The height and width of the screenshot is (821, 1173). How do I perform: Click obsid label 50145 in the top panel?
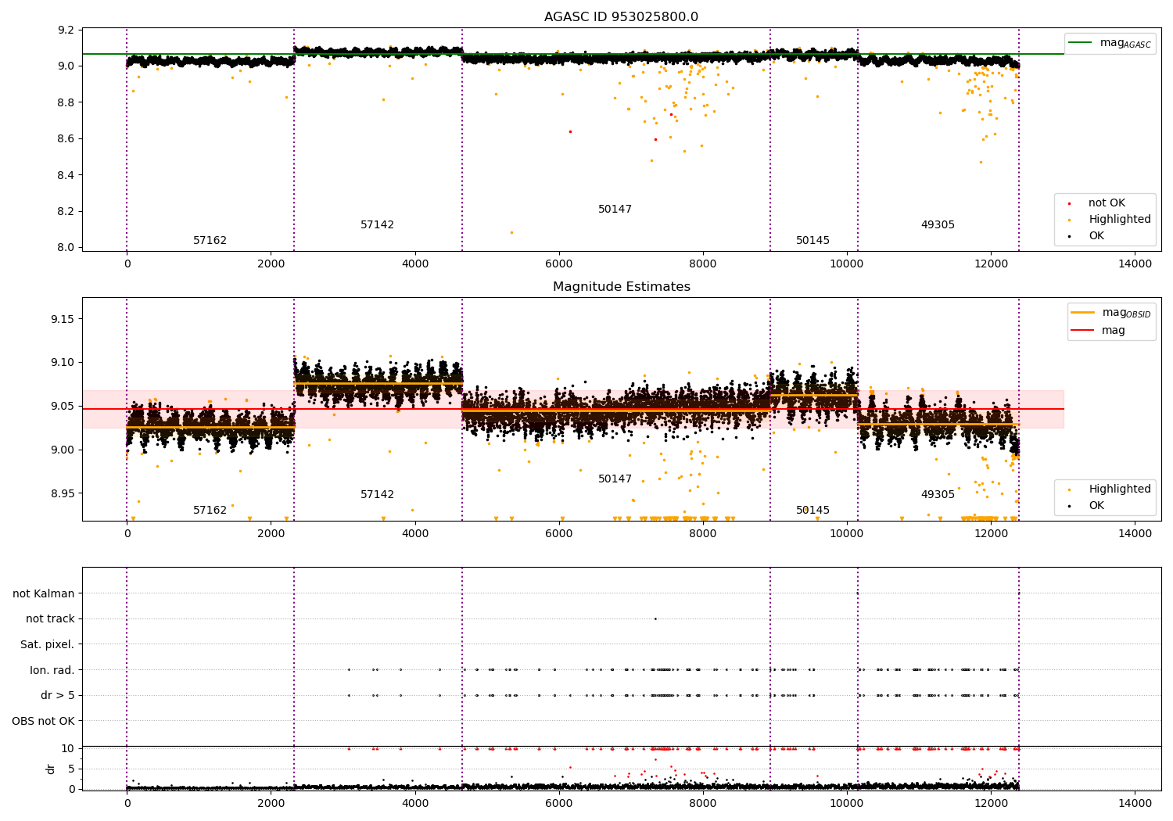(x=812, y=241)
